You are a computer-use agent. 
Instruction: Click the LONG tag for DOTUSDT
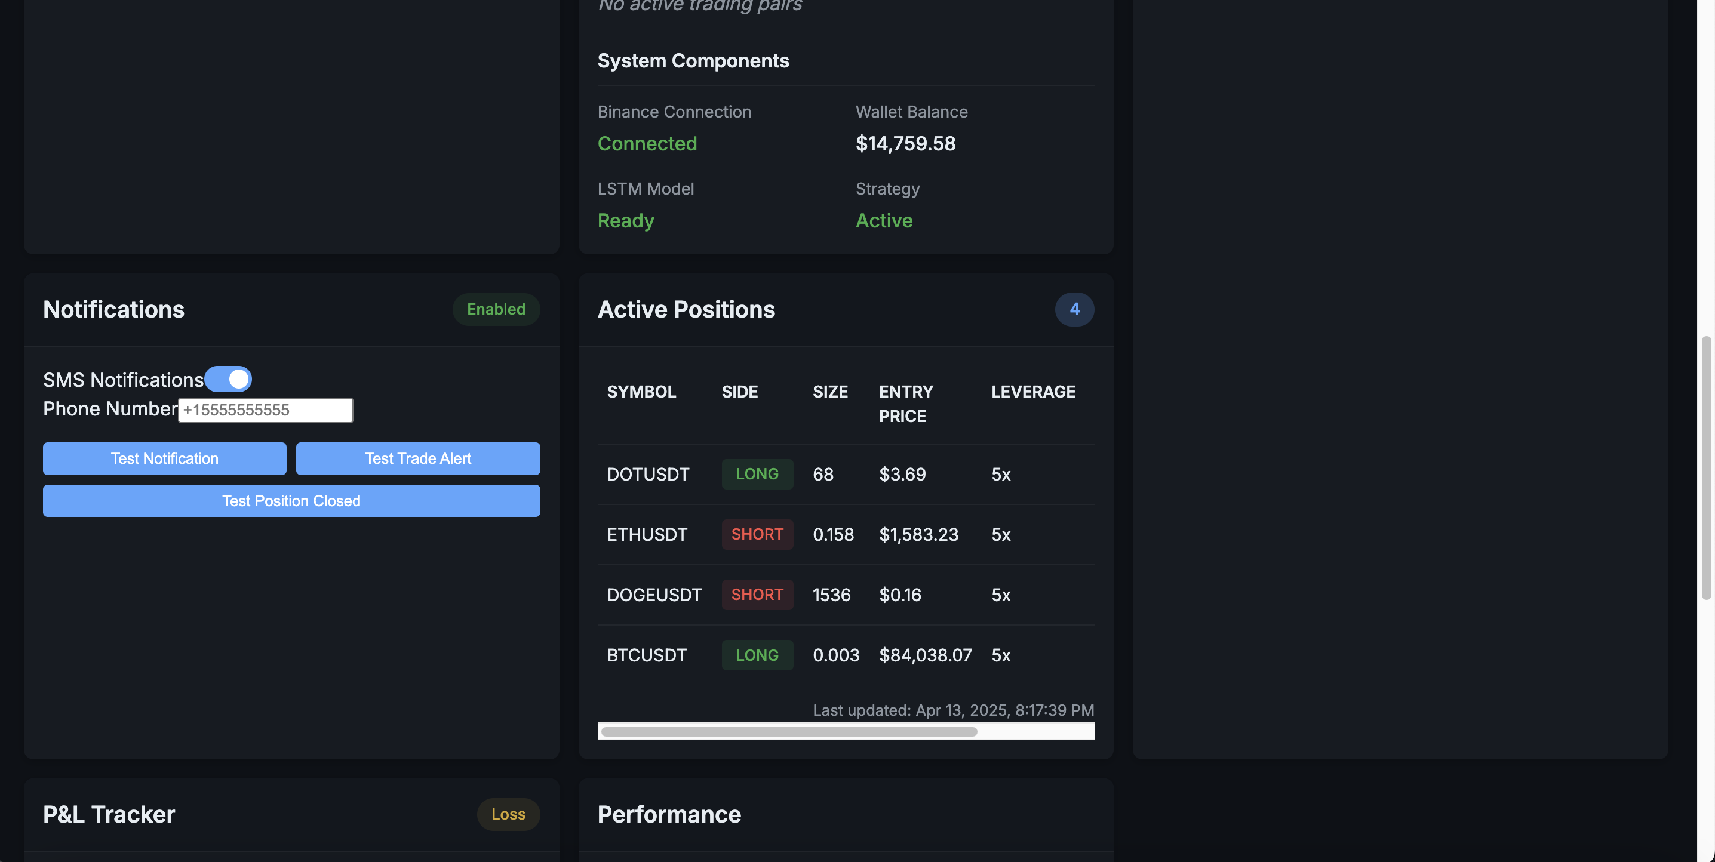pyautogui.click(x=757, y=474)
